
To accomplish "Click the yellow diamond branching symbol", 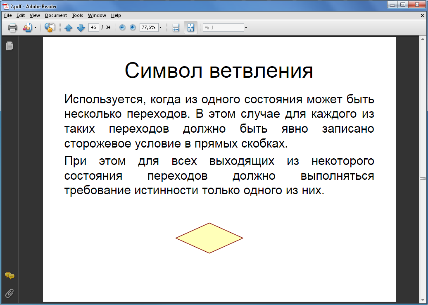I will [x=209, y=238].
